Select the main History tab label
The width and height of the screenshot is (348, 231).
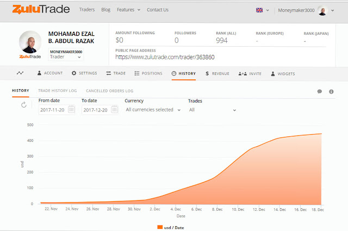[187, 73]
